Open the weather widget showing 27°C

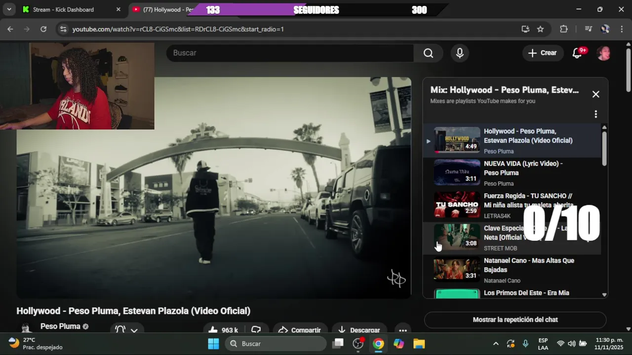[36, 344]
